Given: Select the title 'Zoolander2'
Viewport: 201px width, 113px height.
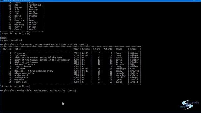Looking at the screenshot, I should pos(21,56).
